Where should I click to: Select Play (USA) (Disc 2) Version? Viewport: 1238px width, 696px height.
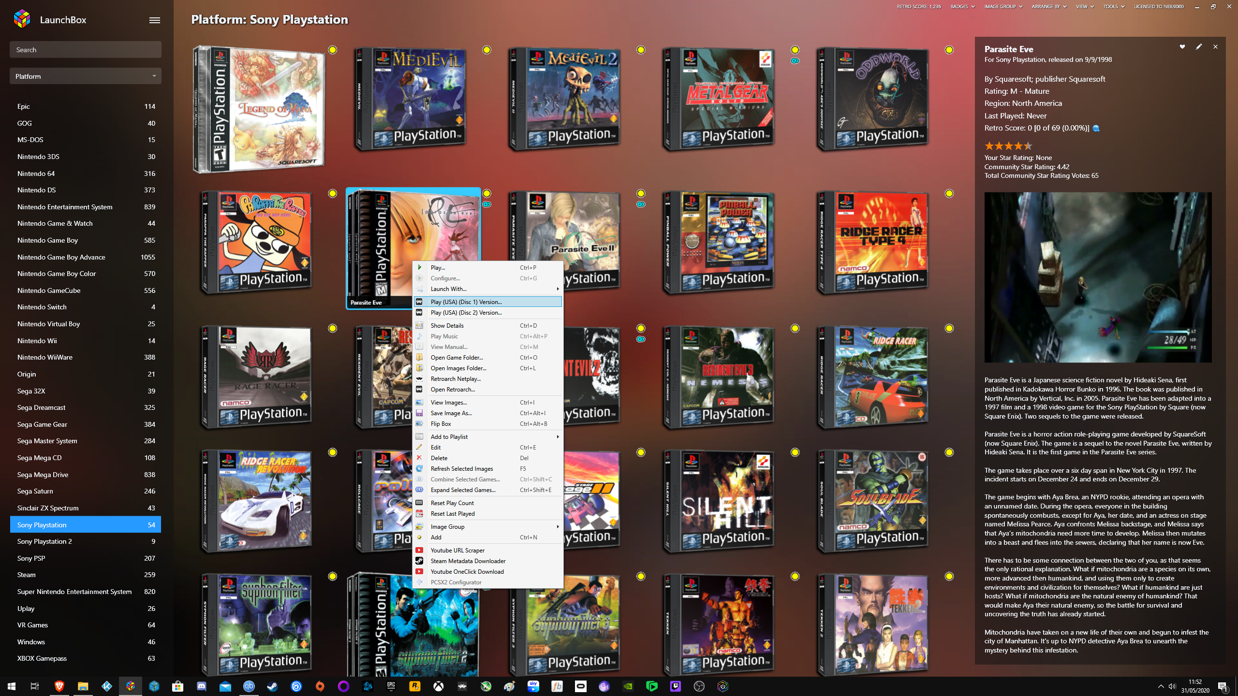pos(466,313)
